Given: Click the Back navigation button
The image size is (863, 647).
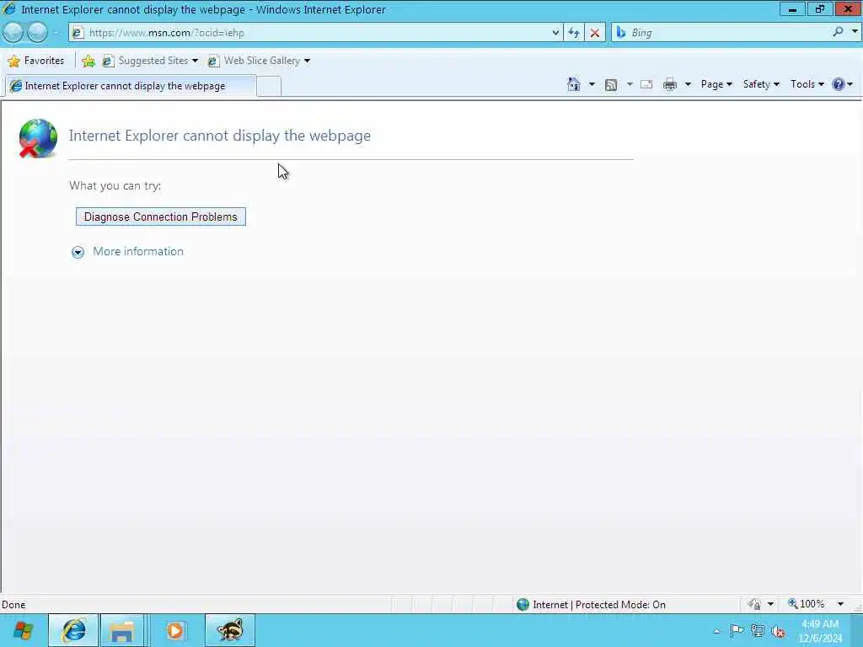Looking at the screenshot, I should pos(13,33).
